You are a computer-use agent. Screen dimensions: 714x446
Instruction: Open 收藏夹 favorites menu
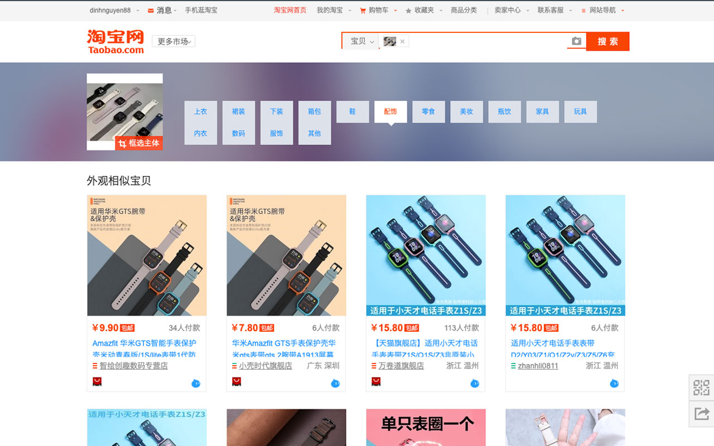click(424, 10)
